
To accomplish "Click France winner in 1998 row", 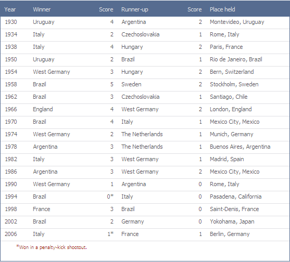I will pos(42,209).
